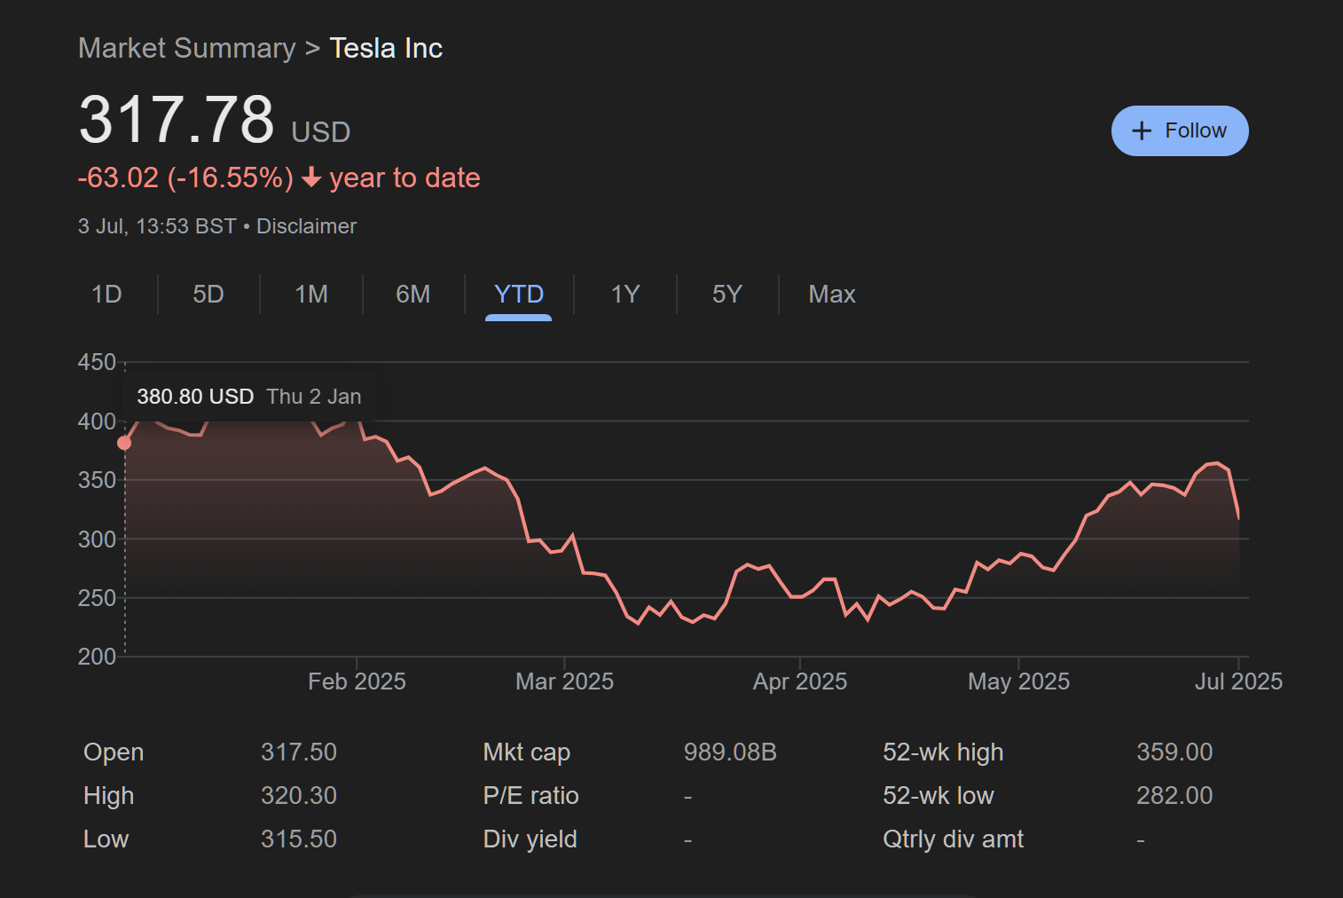Select the 6M time range tab
This screenshot has width=1343, height=898.
(413, 294)
